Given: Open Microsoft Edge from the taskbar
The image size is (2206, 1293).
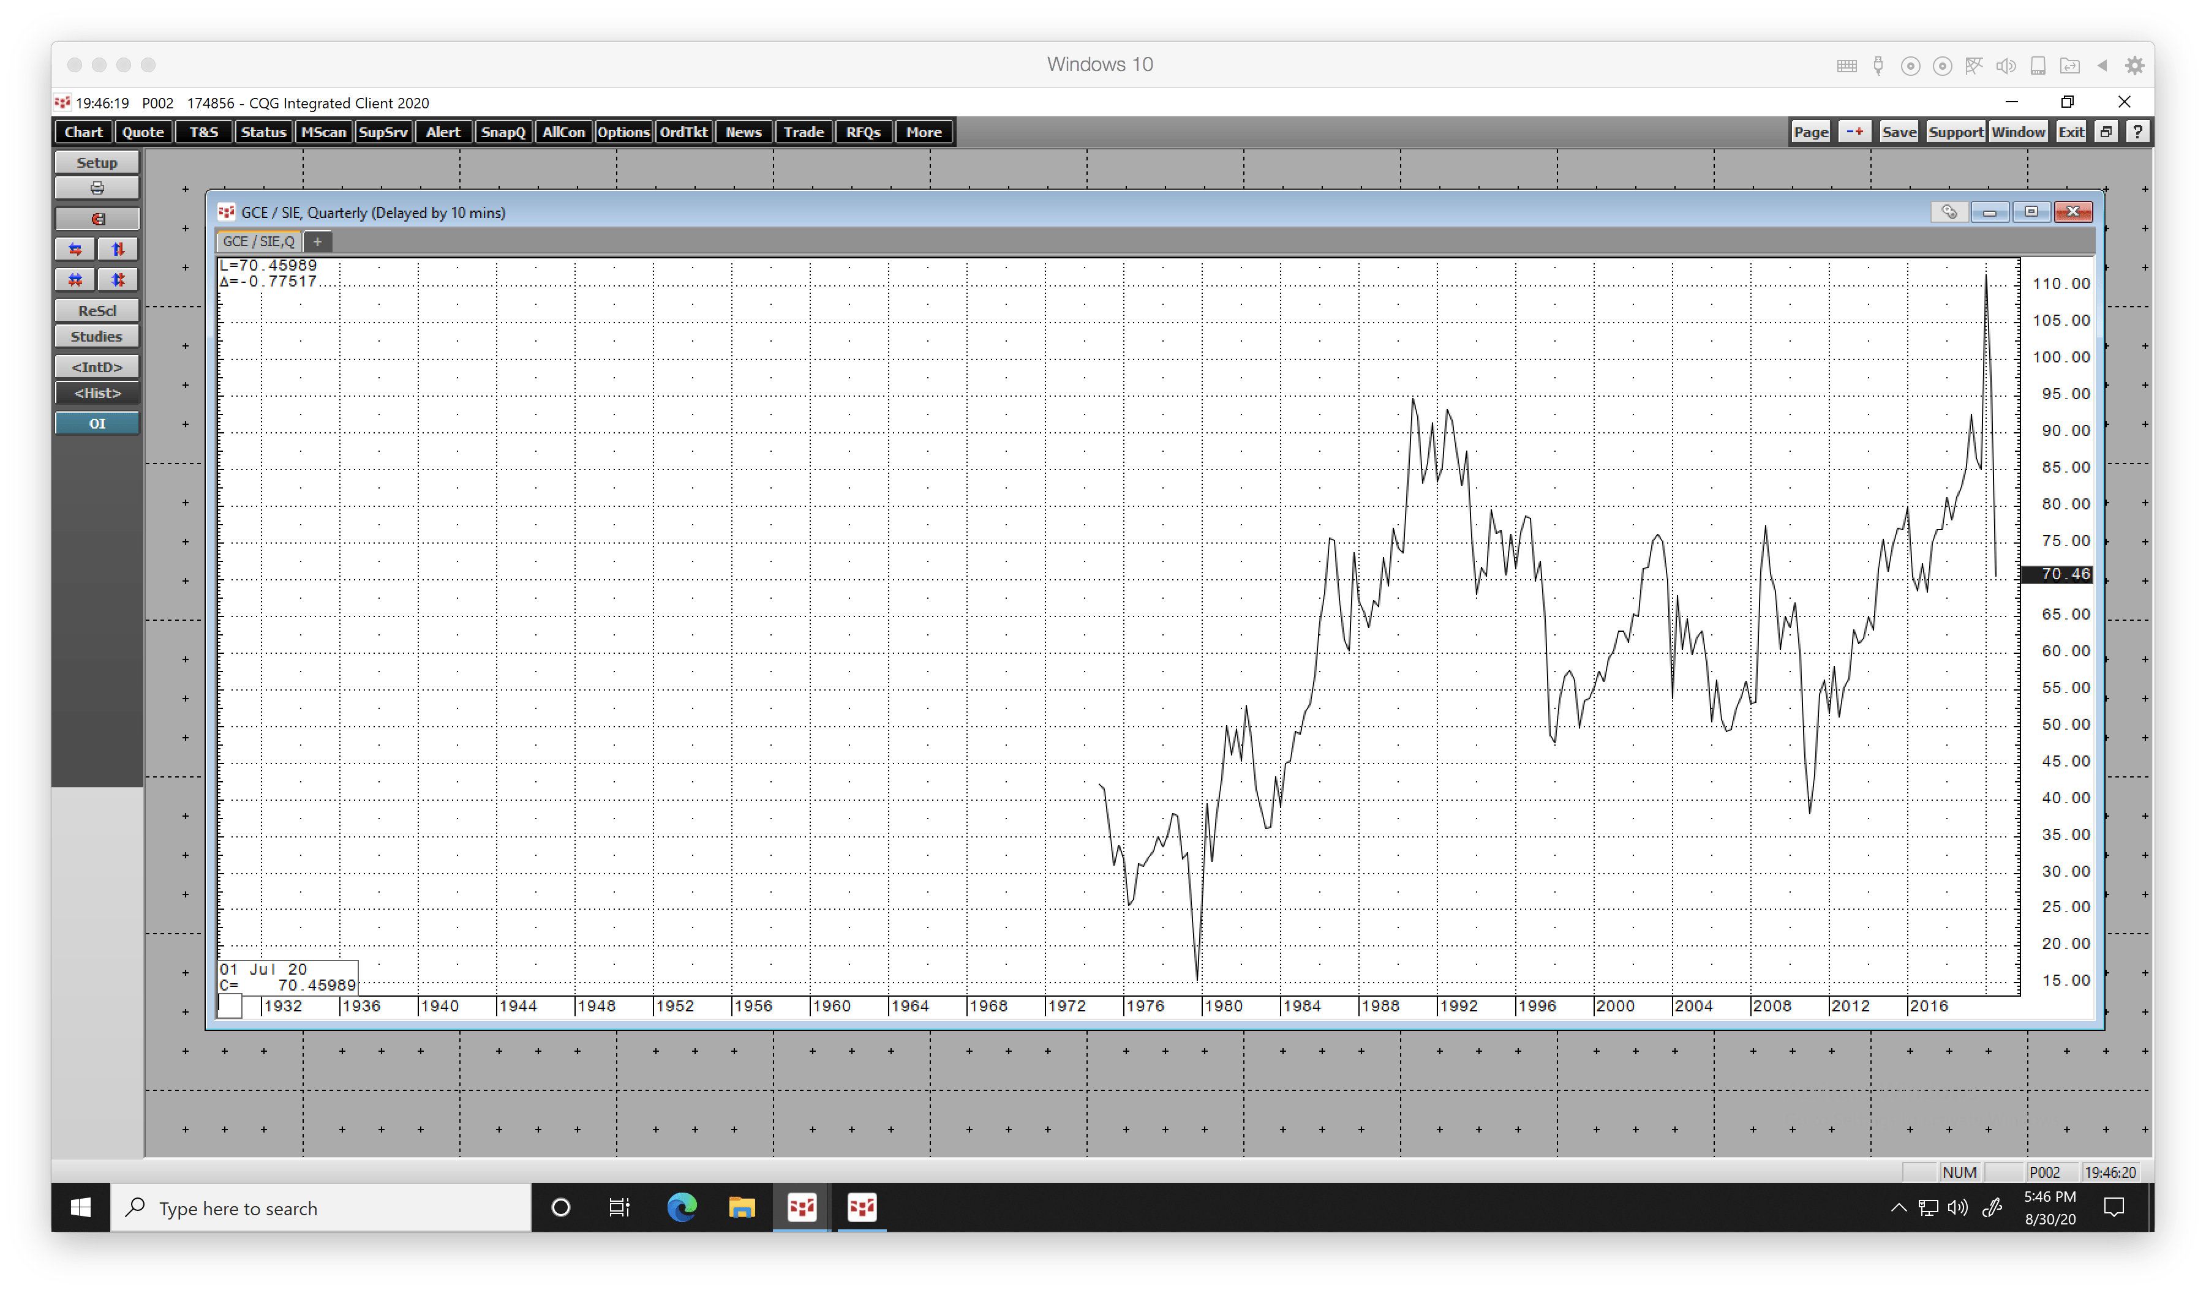Looking at the screenshot, I should [x=681, y=1207].
